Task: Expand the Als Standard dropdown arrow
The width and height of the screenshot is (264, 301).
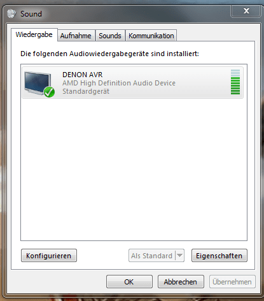Action: (179, 256)
